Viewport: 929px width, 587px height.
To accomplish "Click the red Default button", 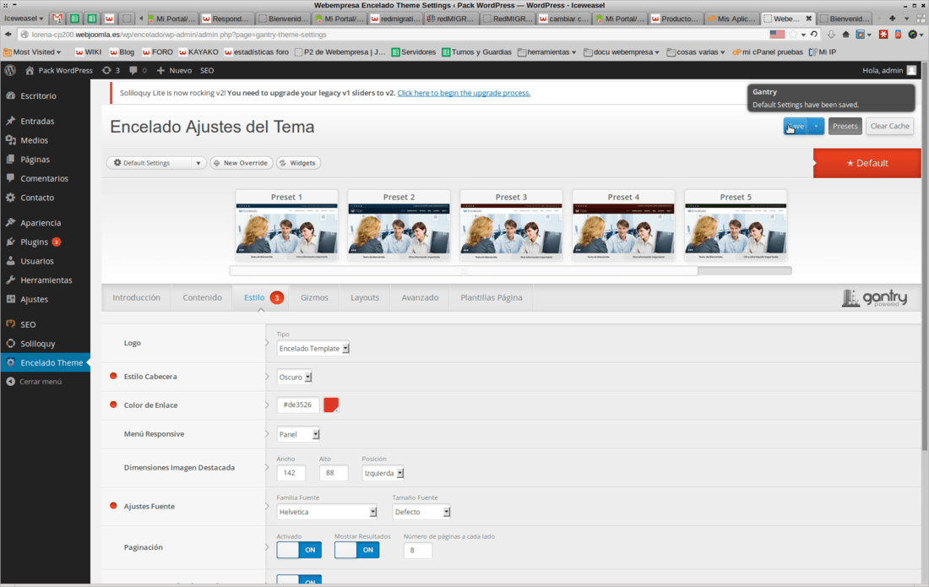I will coord(867,163).
